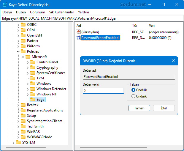Click the Policies folder icon
This screenshot has height=151, width=184.
coord(23,51)
